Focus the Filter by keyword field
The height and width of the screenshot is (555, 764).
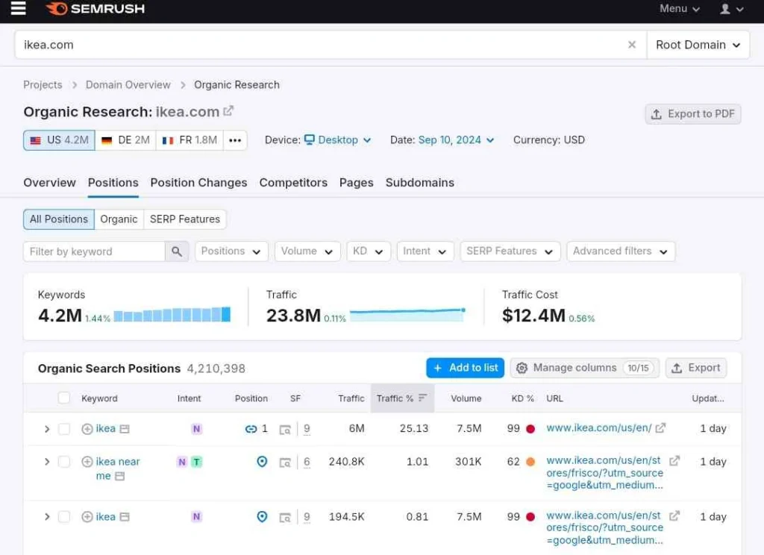(x=94, y=251)
